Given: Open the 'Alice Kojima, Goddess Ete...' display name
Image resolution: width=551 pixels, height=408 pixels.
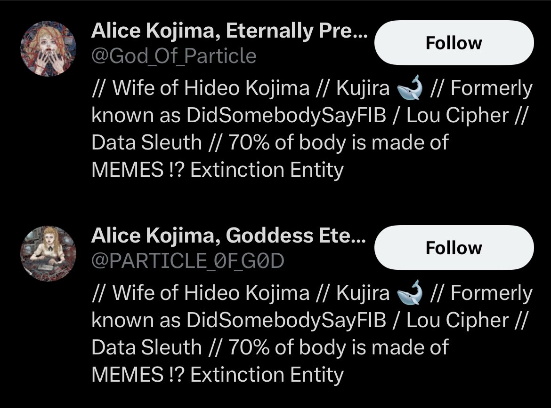Looking at the screenshot, I should click(229, 236).
